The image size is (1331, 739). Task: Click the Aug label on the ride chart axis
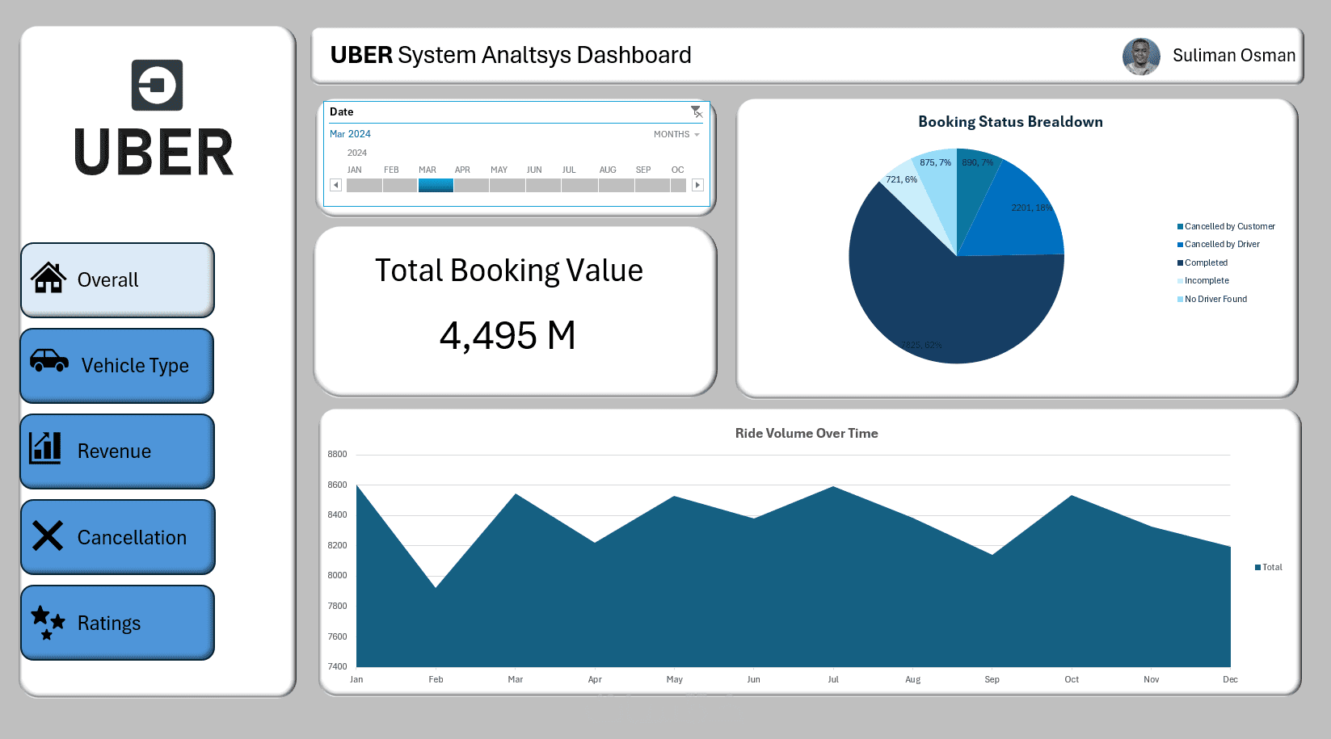point(913,680)
